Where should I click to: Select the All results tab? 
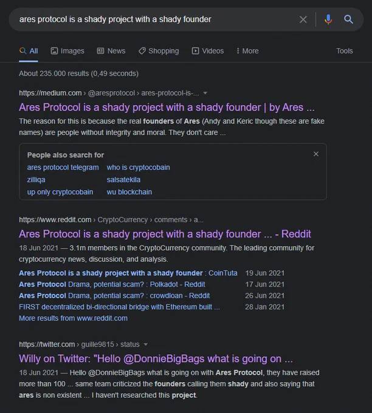coord(29,51)
